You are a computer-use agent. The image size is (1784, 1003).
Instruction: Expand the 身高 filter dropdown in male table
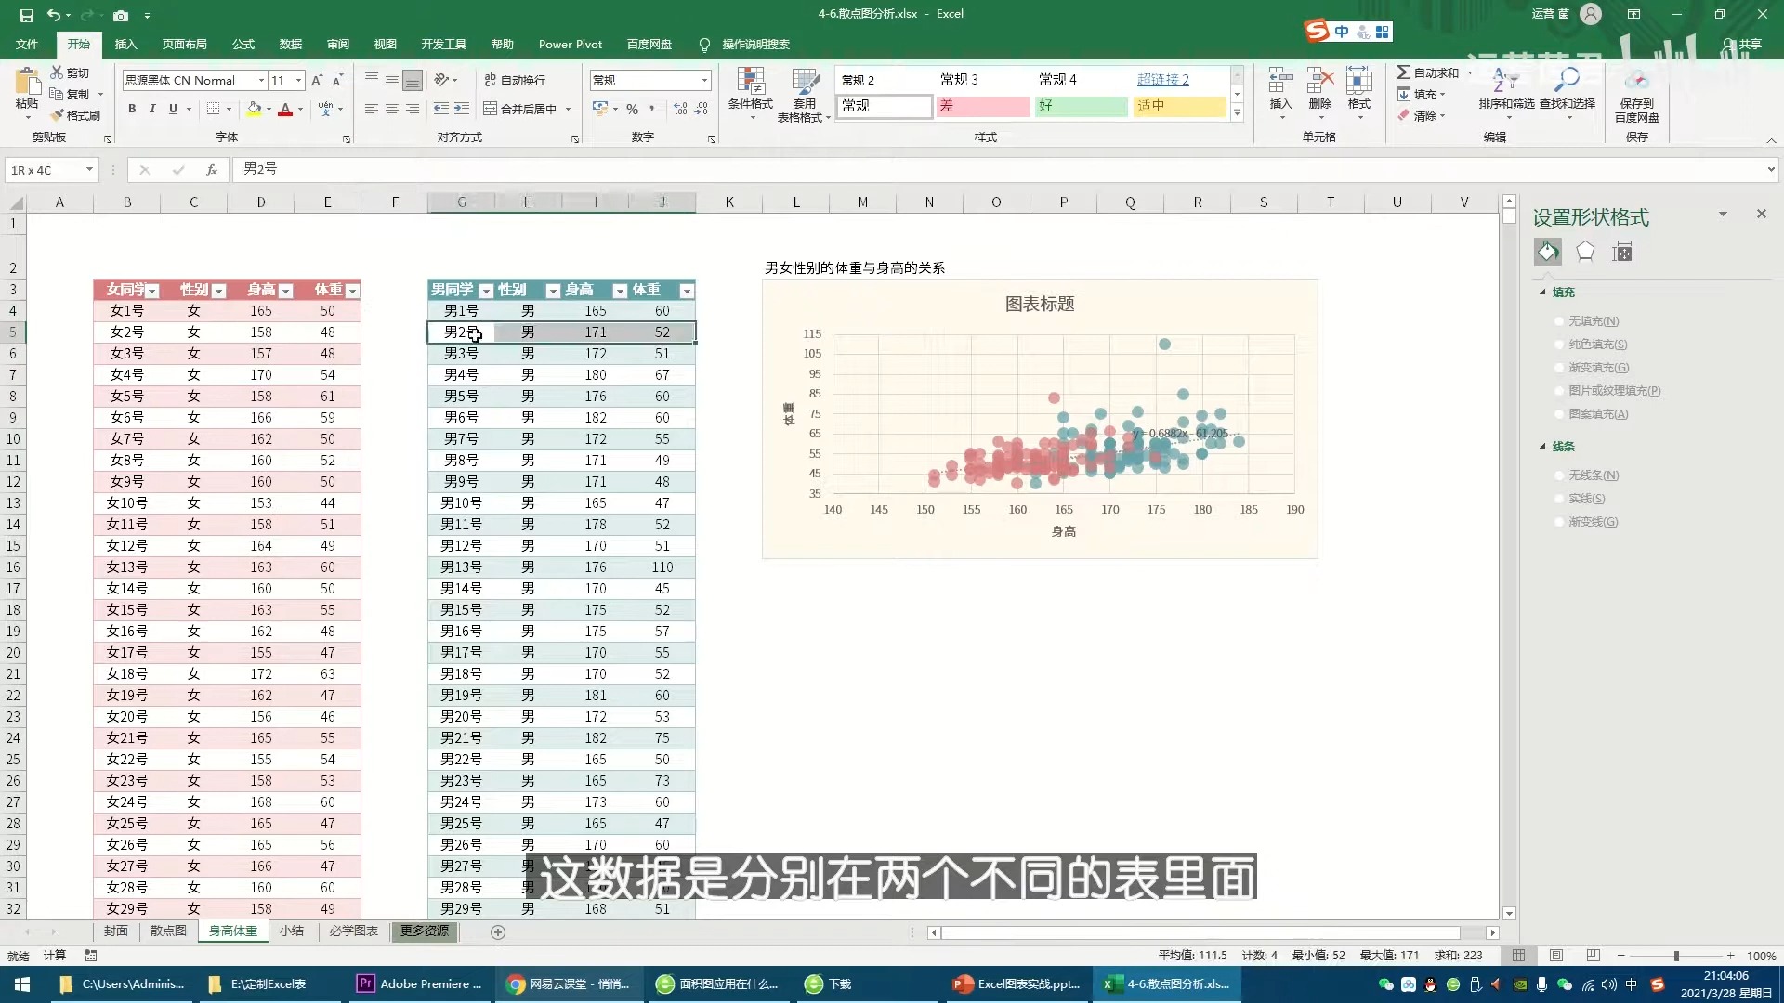tap(620, 291)
